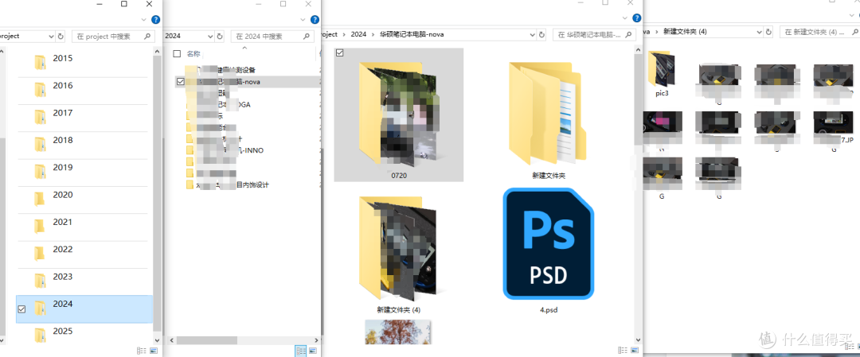Click 华硕笔记本电脑-nova breadcrumb segment
860x357 pixels.
pos(412,34)
